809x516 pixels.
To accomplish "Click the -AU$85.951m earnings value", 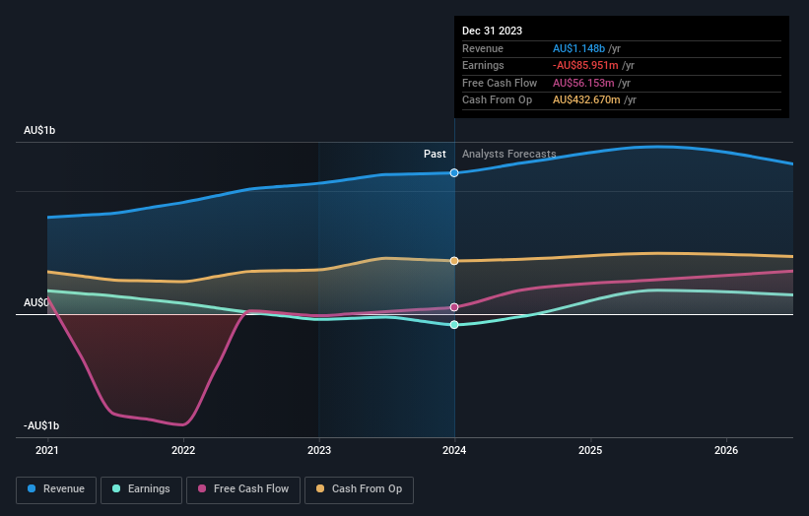I will tap(585, 65).
